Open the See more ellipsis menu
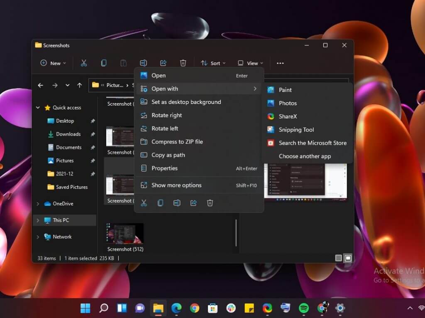 280,63
